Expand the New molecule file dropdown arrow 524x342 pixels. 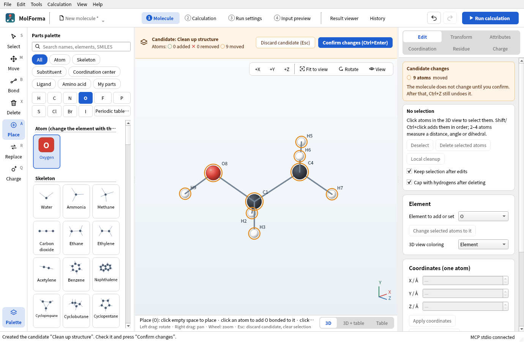click(103, 21)
